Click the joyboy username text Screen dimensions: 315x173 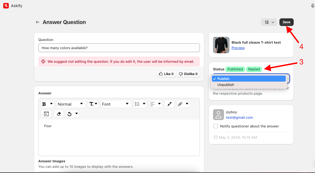point(231,112)
